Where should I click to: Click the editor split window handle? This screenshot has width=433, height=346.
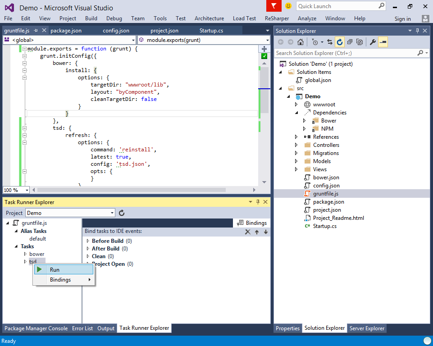pos(264,49)
